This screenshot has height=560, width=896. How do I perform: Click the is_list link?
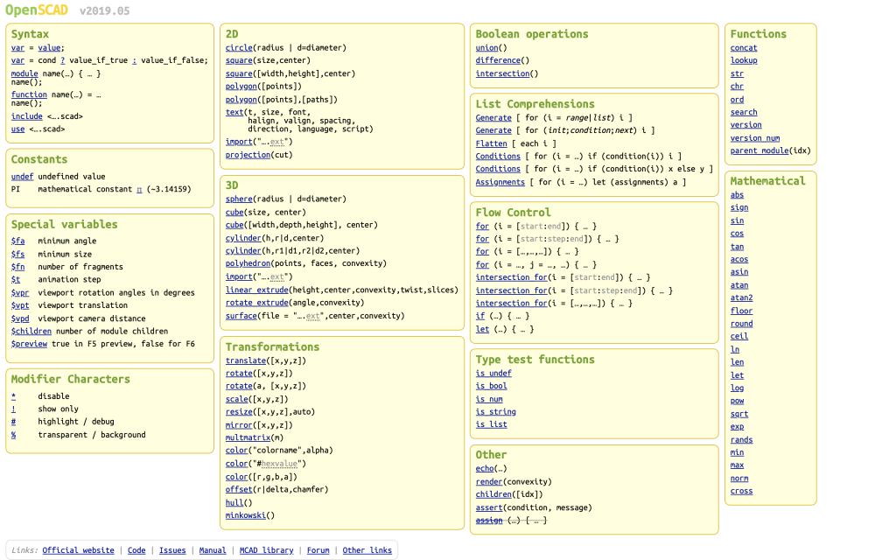pos(492,424)
